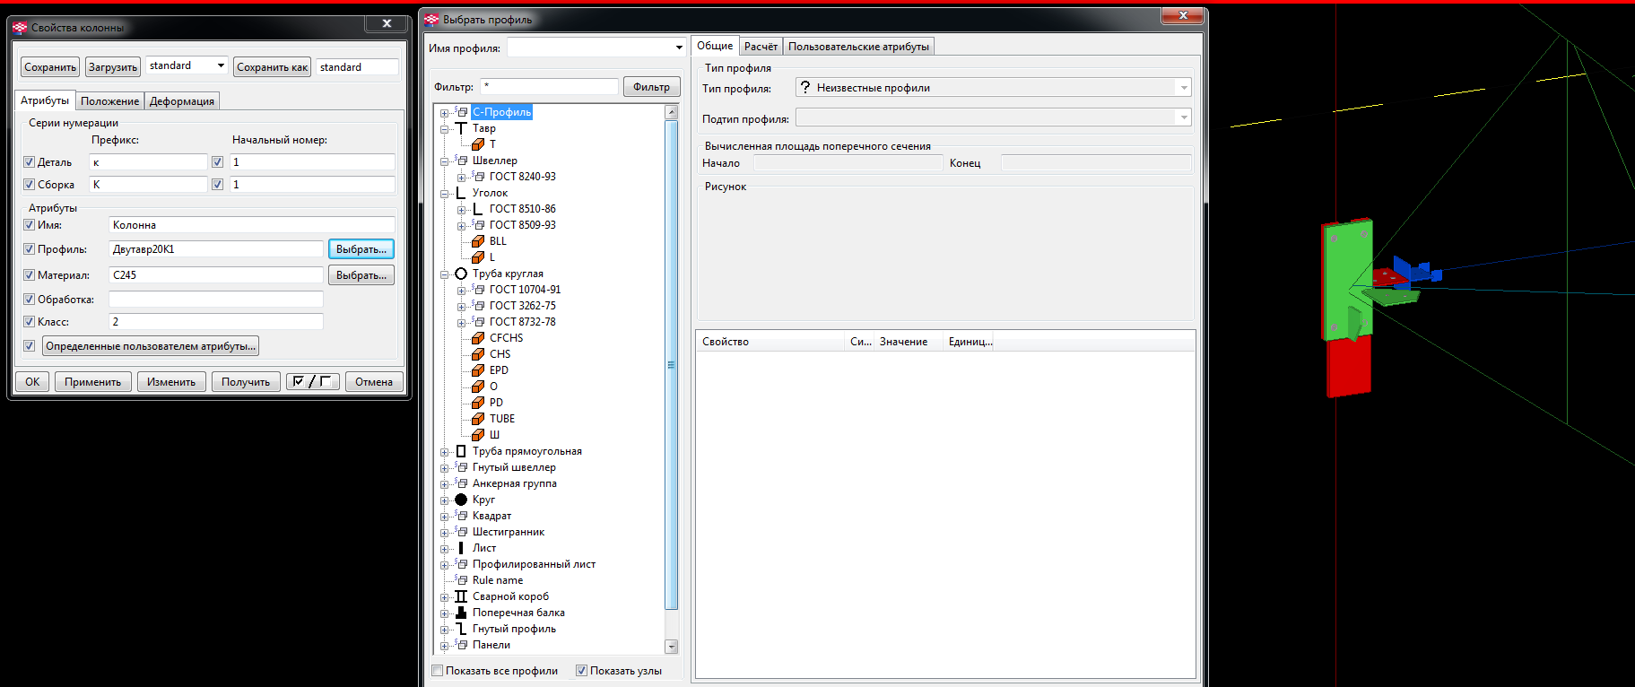Collapse the Уголок tree node

444,194
